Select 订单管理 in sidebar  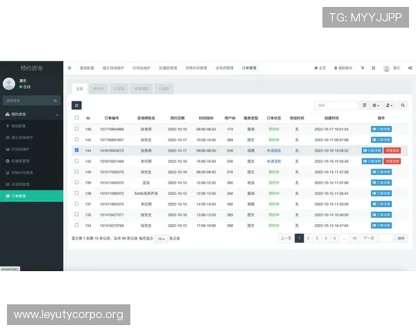32,196
